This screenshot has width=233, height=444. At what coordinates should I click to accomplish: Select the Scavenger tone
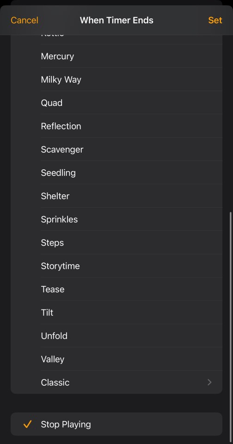click(116, 149)
